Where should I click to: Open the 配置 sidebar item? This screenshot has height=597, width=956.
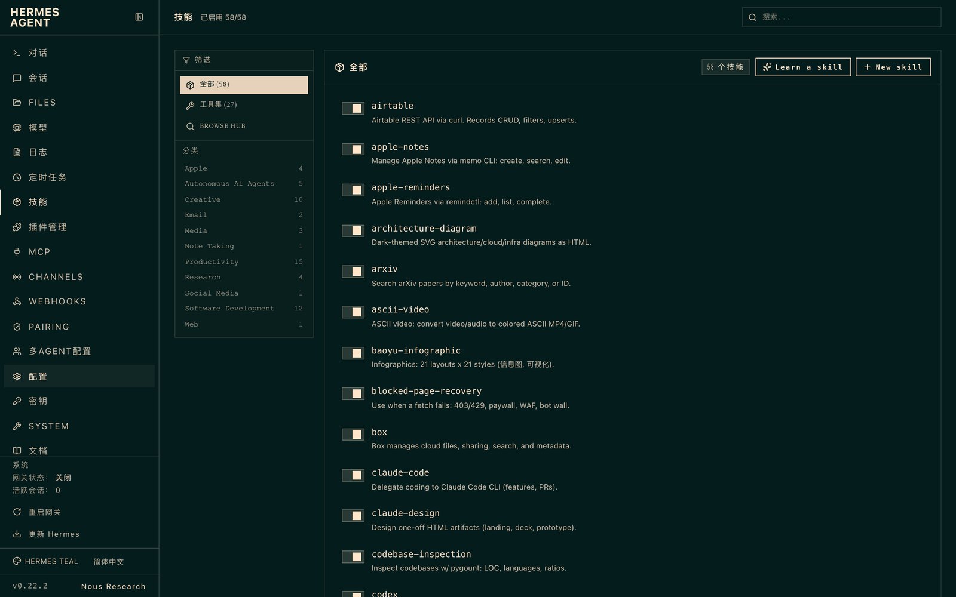tap(79, 376)
